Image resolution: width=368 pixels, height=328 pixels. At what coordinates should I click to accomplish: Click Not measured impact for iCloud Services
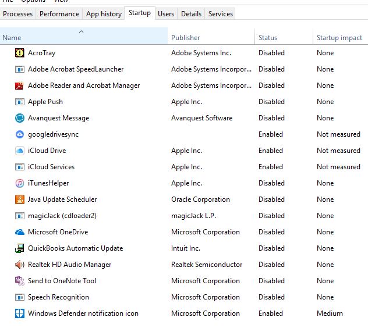[x=338, y=167]
